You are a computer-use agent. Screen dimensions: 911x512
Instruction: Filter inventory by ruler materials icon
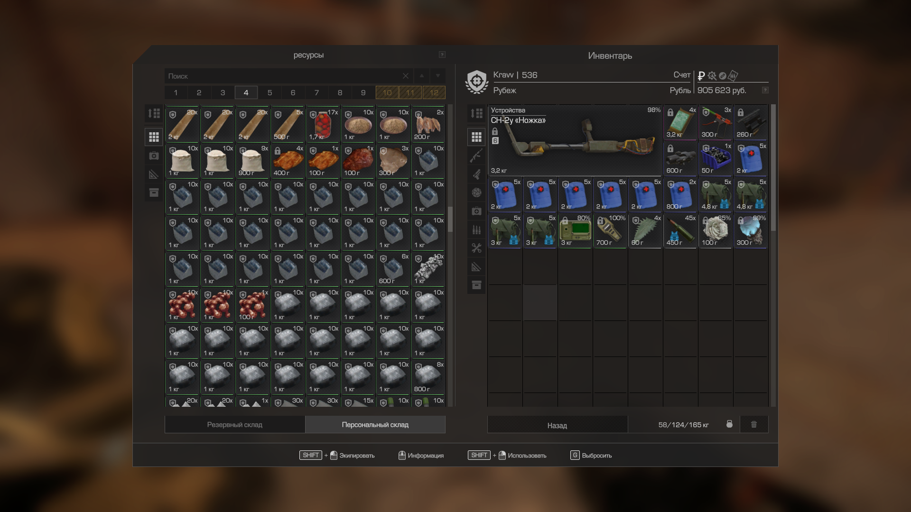pos(476,266)
